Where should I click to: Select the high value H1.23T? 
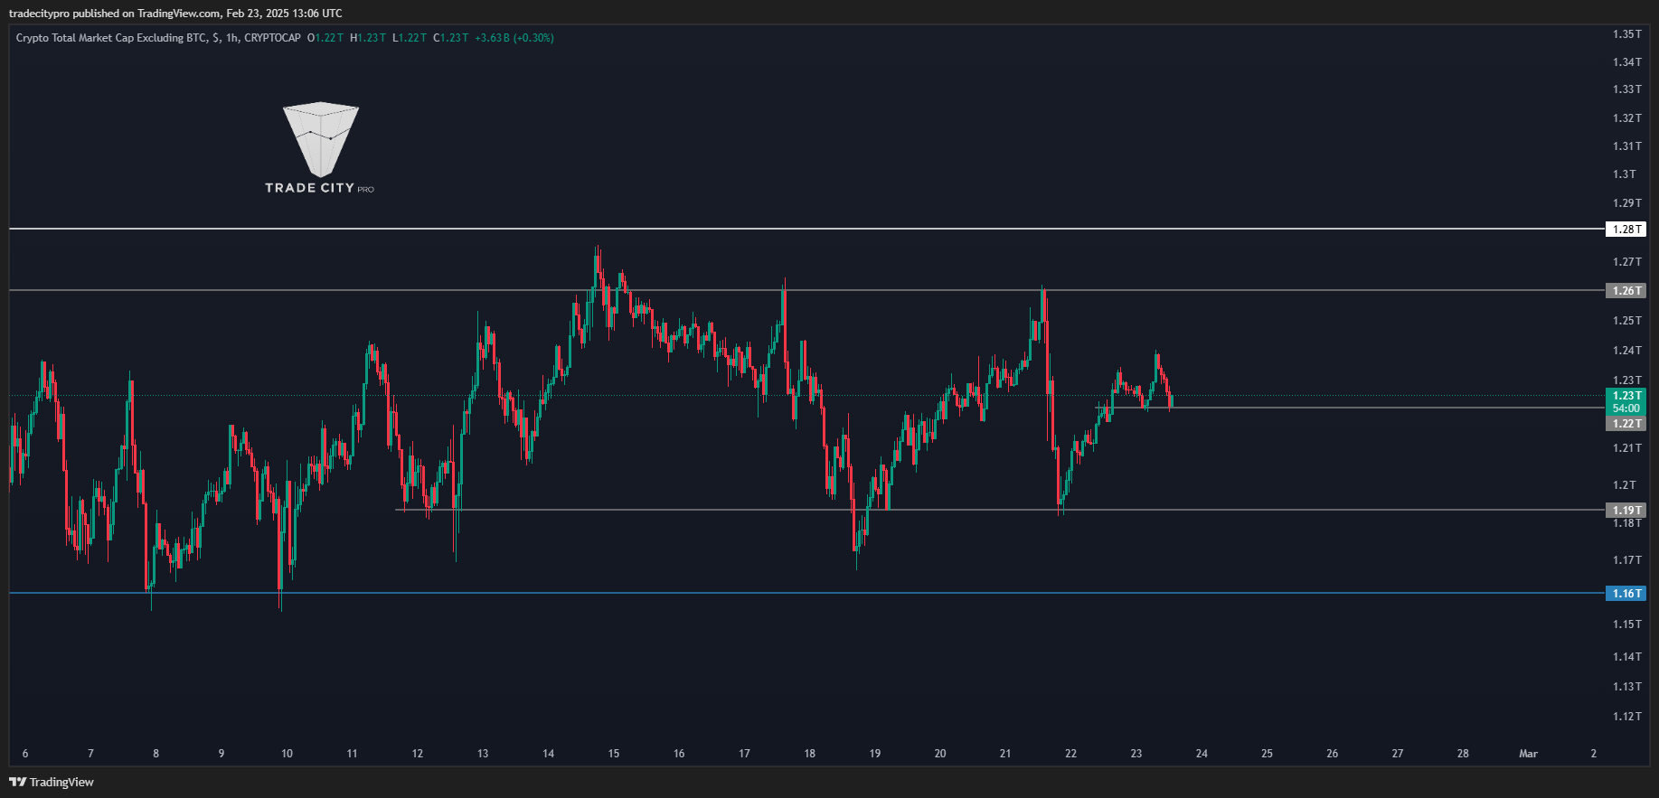(x=368, y=38)
